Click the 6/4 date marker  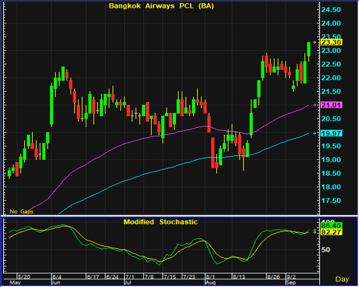tap(57, 277)
